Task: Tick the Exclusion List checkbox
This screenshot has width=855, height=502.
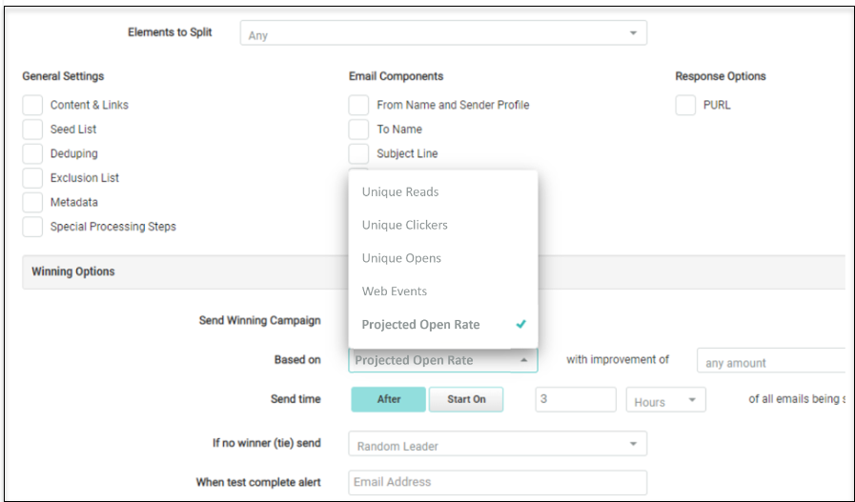Action: 33,178
